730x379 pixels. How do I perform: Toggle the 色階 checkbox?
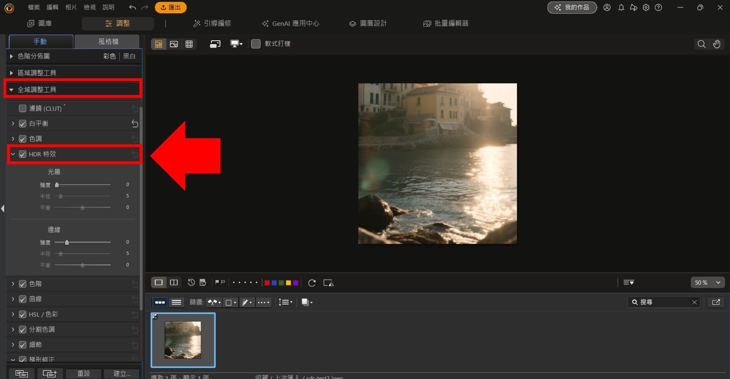click(x=22, y=284)
